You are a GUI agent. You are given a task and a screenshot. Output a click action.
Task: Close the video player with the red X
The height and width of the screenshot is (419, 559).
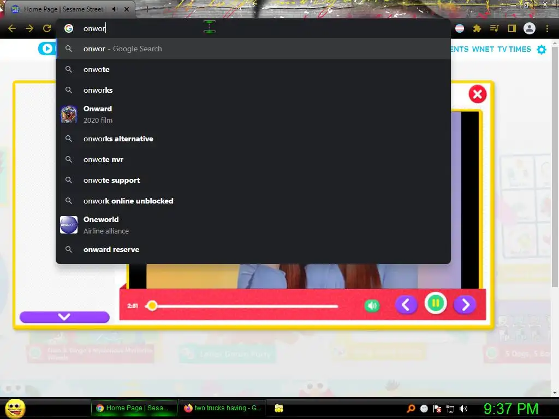point(477,94)
